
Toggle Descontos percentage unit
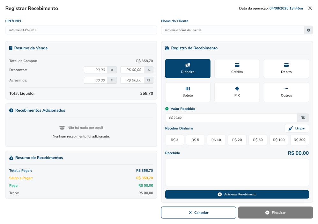[112, 70]
